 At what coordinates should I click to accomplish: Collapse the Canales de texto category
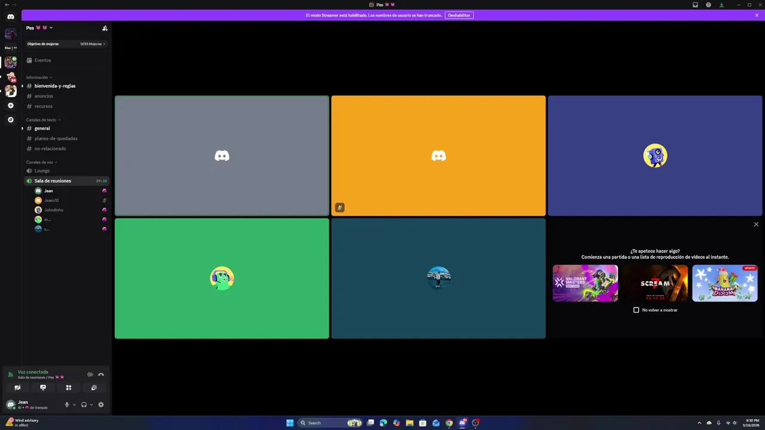pyautogui.click(x=43, y=120)
